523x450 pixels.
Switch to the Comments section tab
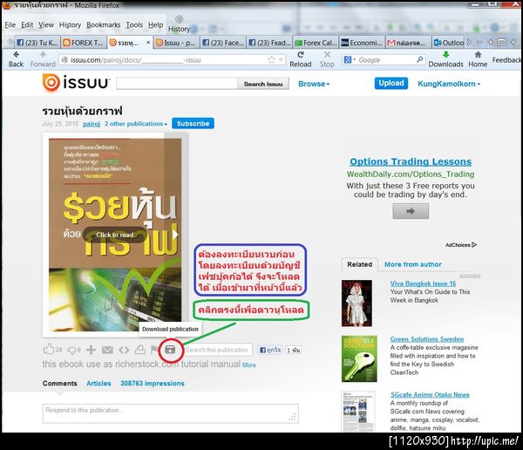59,383
